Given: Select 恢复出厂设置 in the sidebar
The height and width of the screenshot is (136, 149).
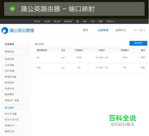Looking at the screenshot, I should 12,100.
